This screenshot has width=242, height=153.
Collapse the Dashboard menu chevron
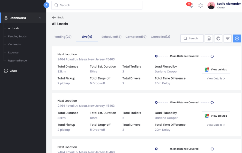40,18
